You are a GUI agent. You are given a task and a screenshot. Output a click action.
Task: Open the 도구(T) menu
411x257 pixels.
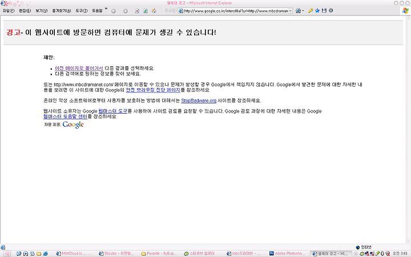82,11
